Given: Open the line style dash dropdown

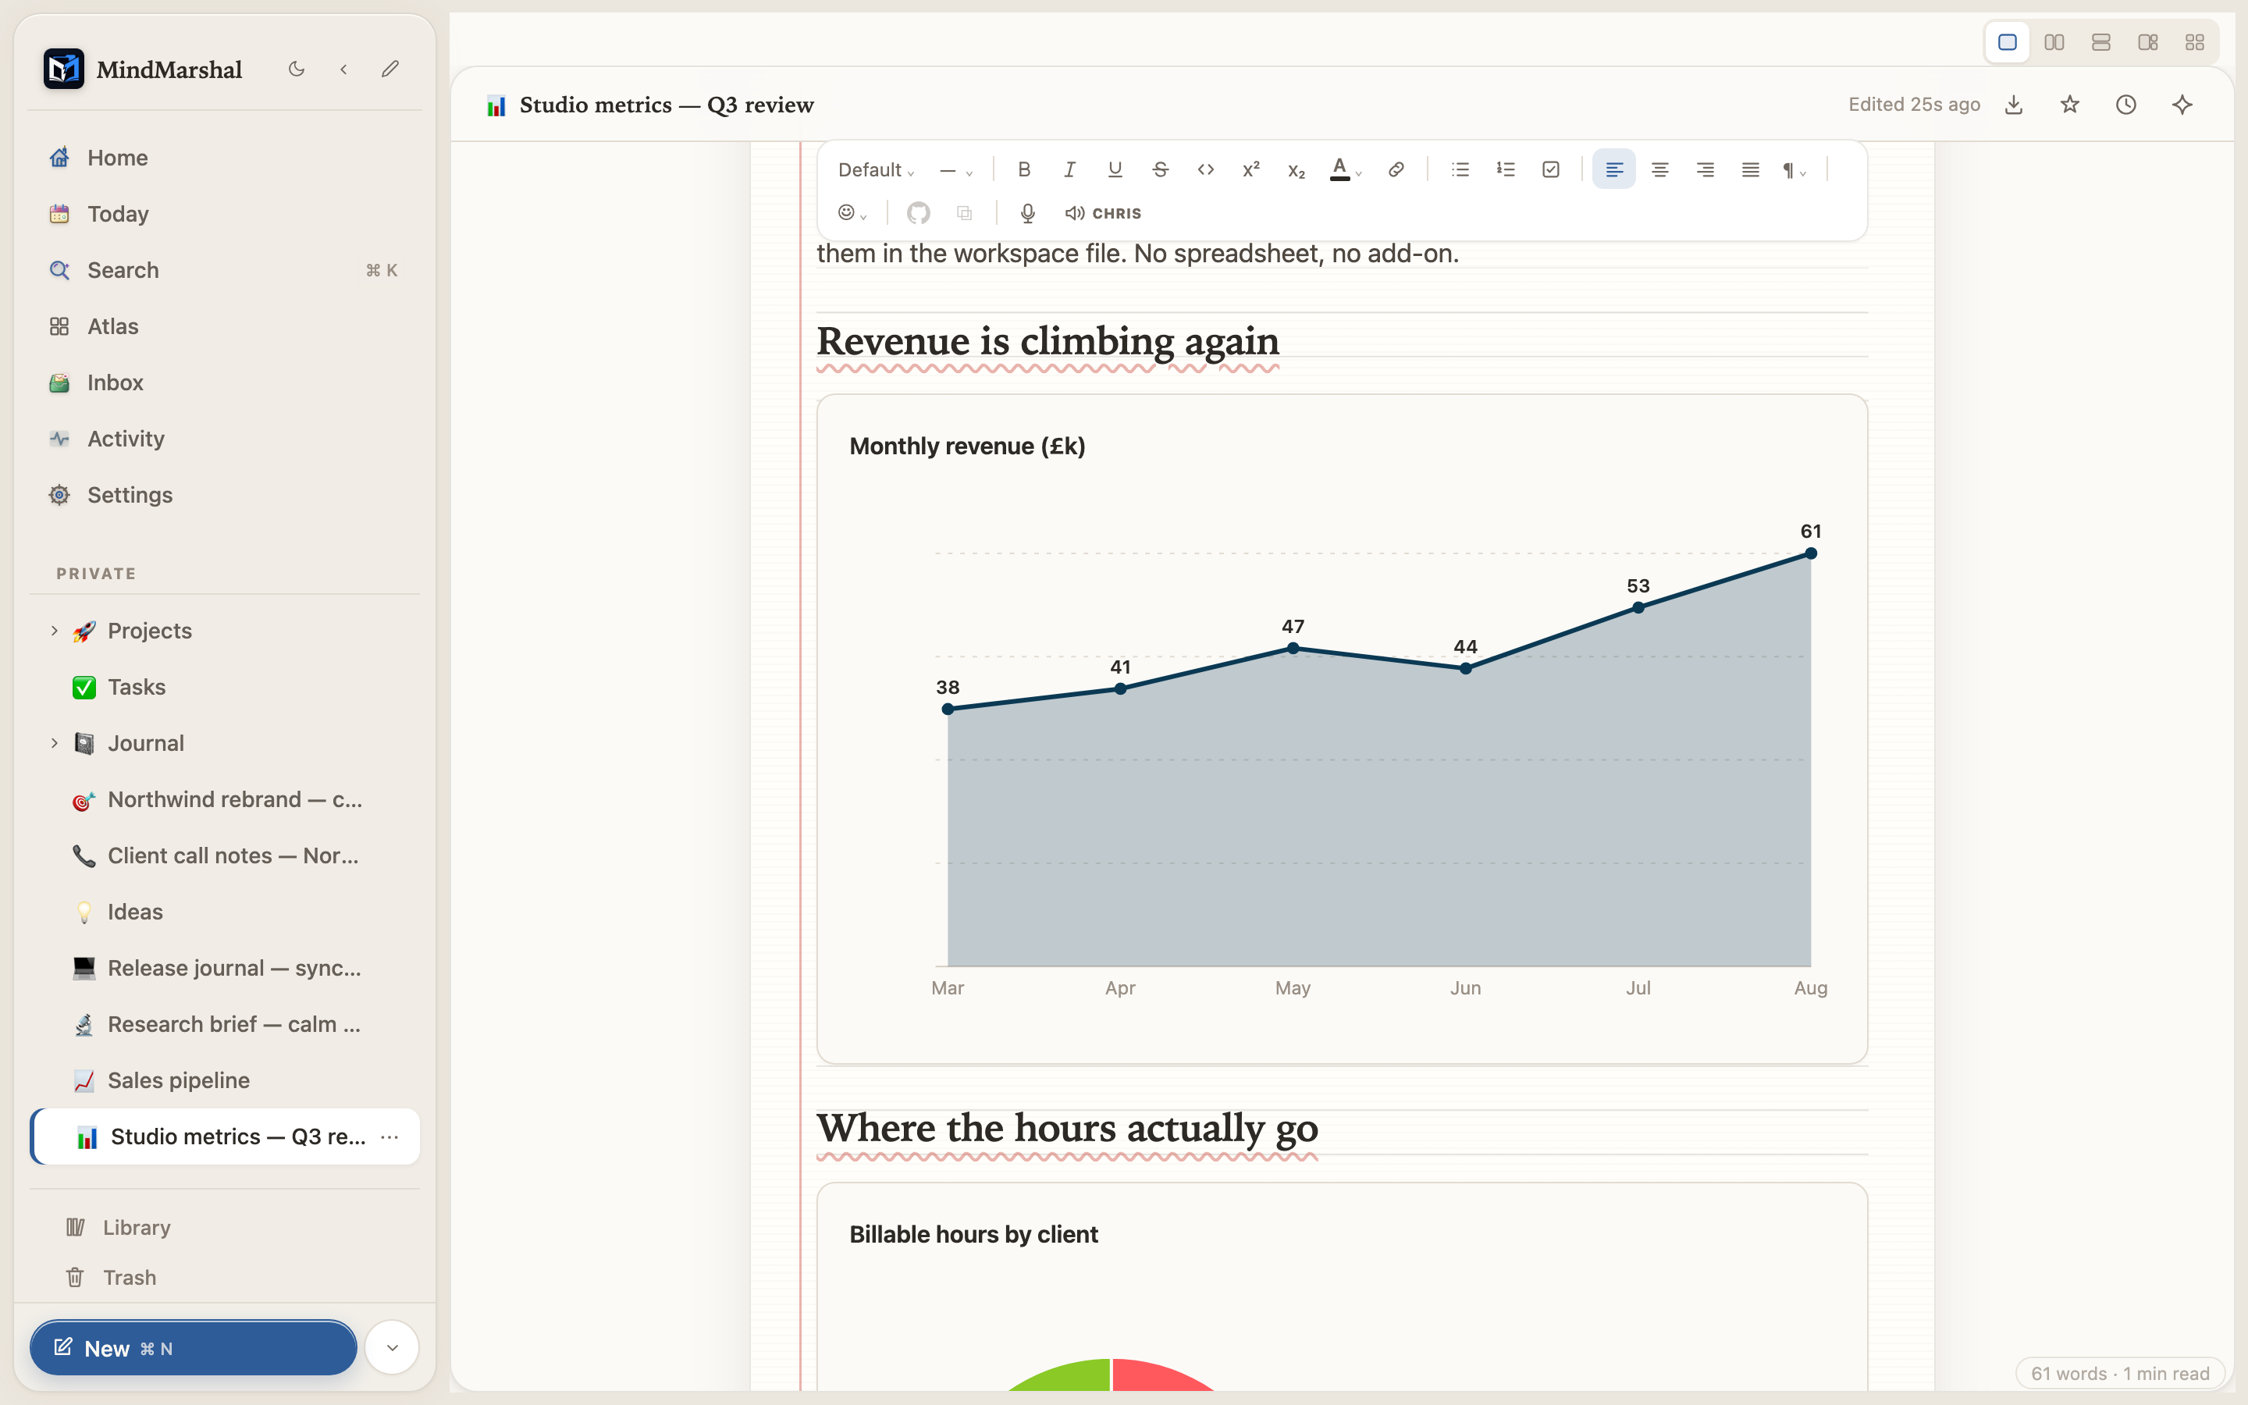Looking at the screenshot, I should (x=956, y=170).
